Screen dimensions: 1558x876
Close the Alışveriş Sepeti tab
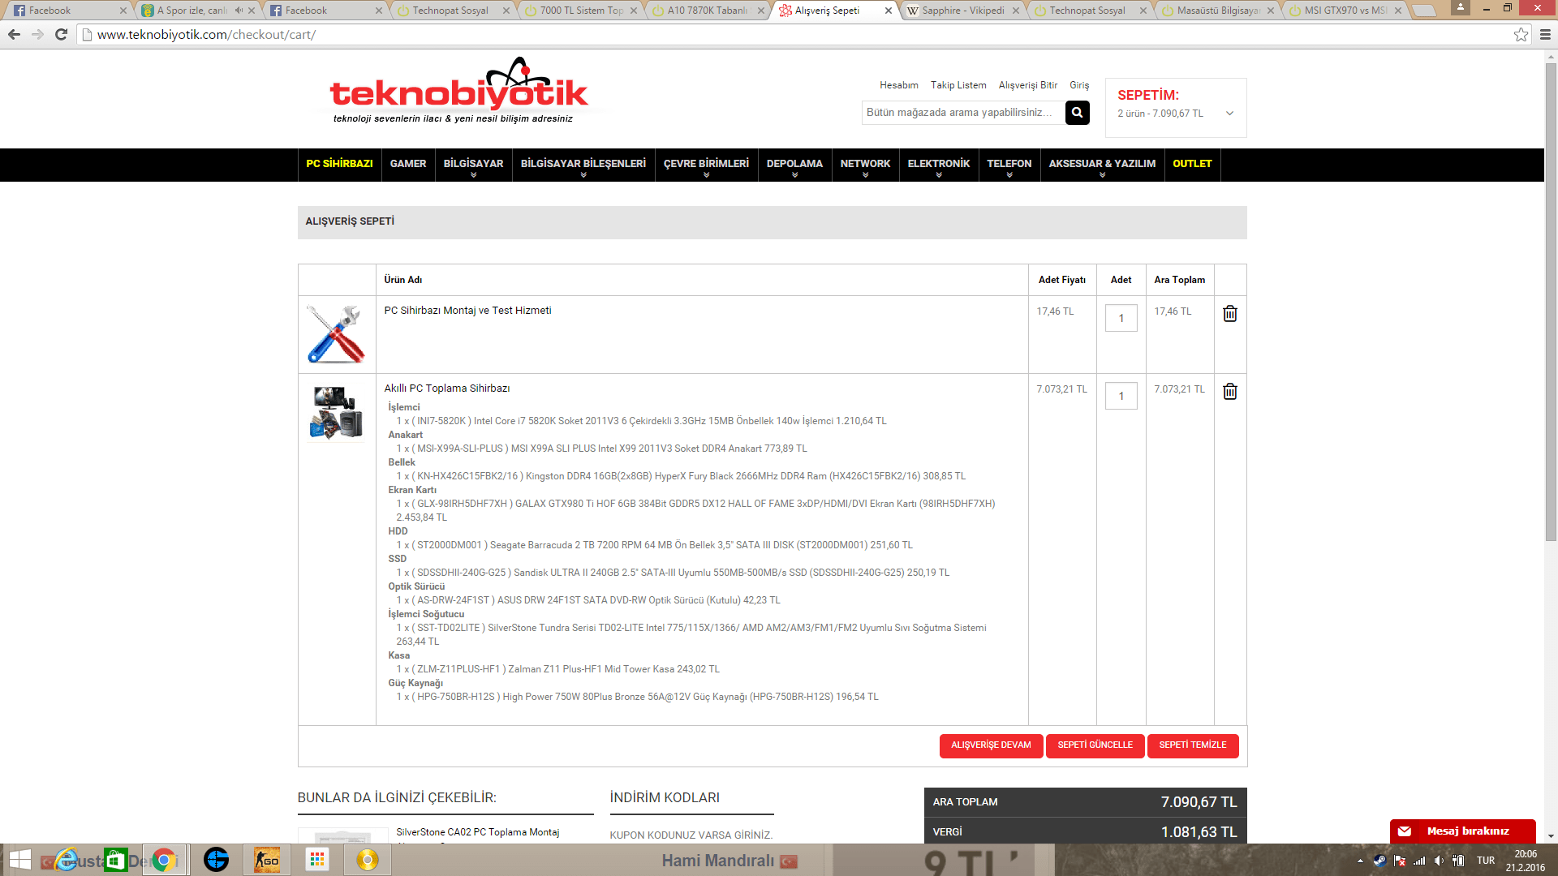888,11
